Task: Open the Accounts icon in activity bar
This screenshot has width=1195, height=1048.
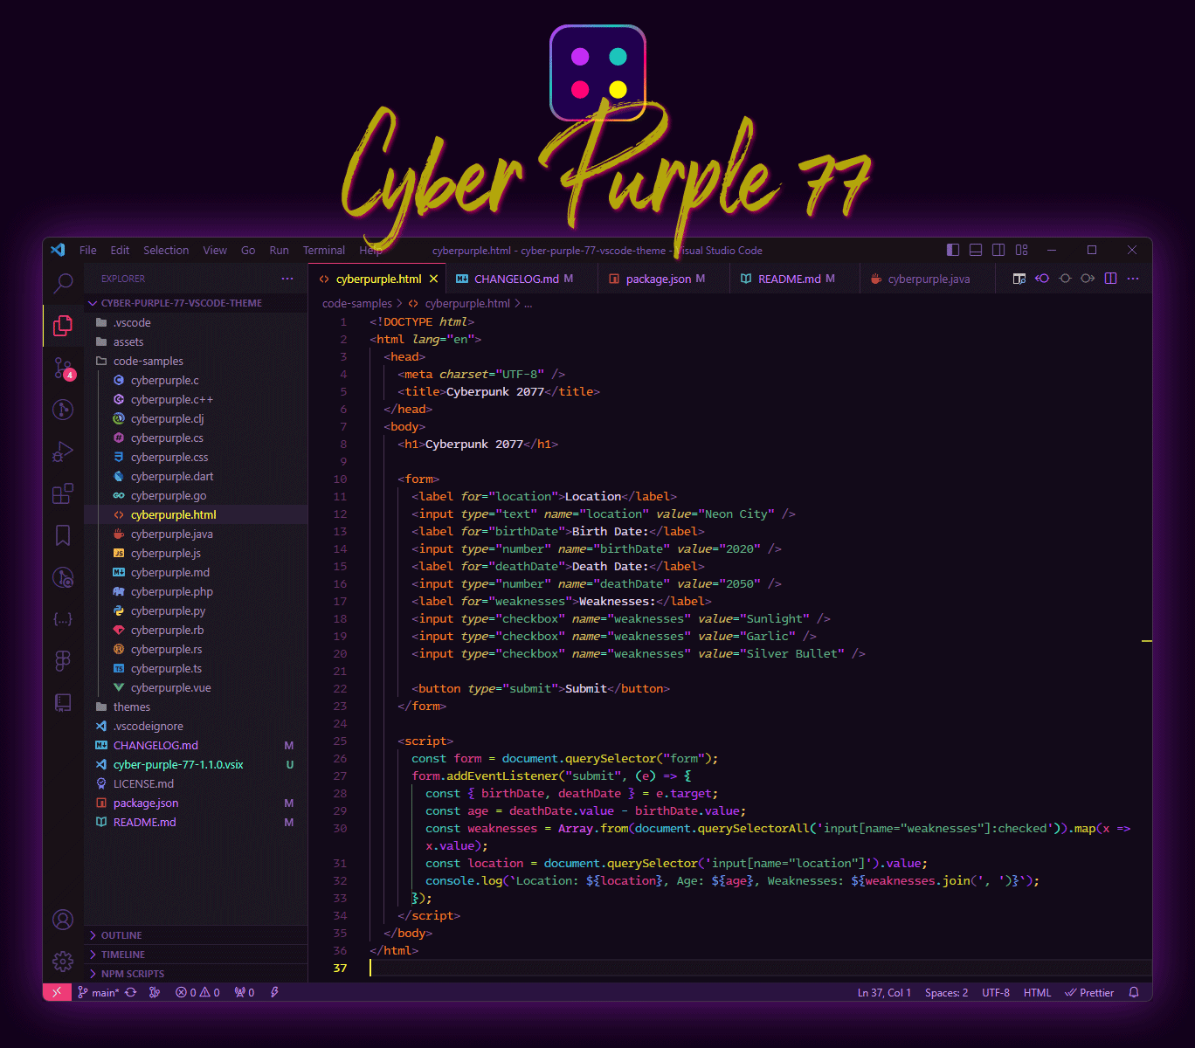Action: [63, 920]
